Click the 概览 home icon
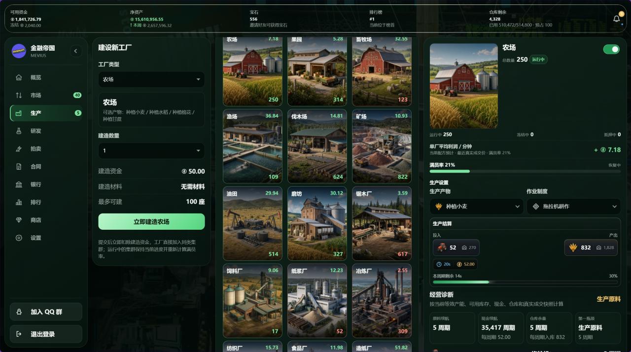The width and height of the screenshot is (631, 352). pyautogui.click(x=19, y=77)
